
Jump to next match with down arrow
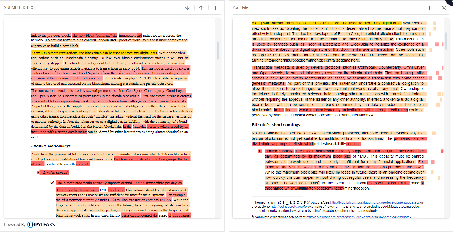(187, 8)
